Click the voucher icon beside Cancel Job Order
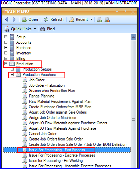The height and width of the screenshot is (169, 140). pyautogui.click(x=25, y=134)
